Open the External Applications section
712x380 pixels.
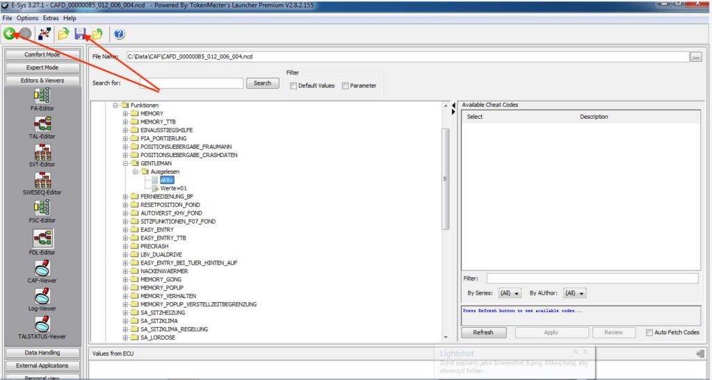42,365
